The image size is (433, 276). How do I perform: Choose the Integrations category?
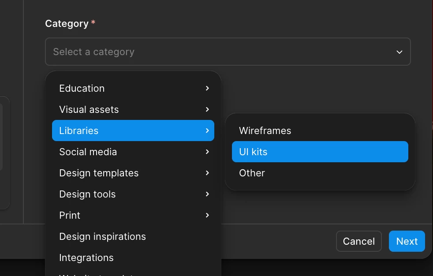pyautogui.click(x=86, y=257)
